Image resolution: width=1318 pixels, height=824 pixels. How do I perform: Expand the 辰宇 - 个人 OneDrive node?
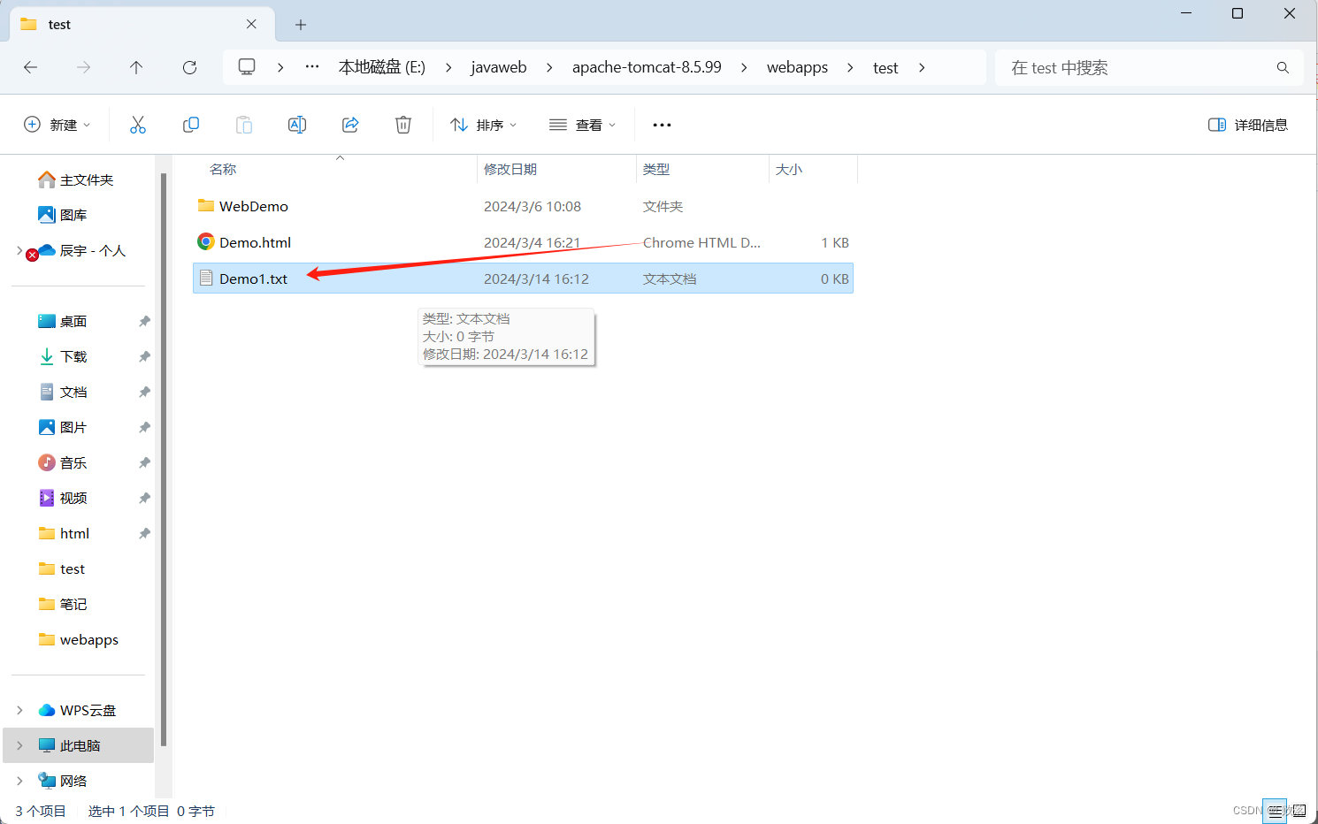19,250
